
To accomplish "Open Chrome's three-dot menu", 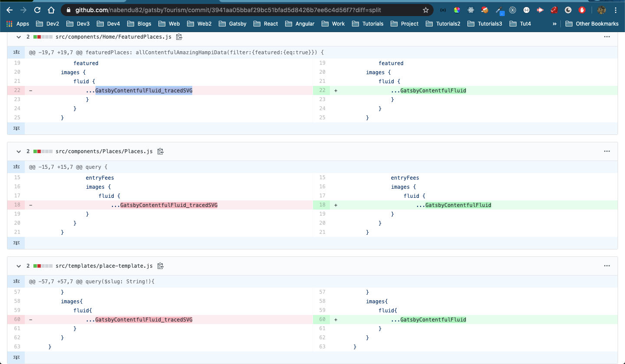I will (x=616, y=10).
